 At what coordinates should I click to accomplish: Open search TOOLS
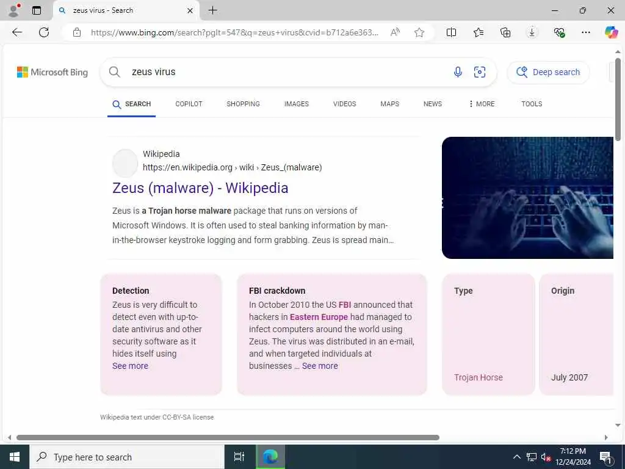click(532, 104)
